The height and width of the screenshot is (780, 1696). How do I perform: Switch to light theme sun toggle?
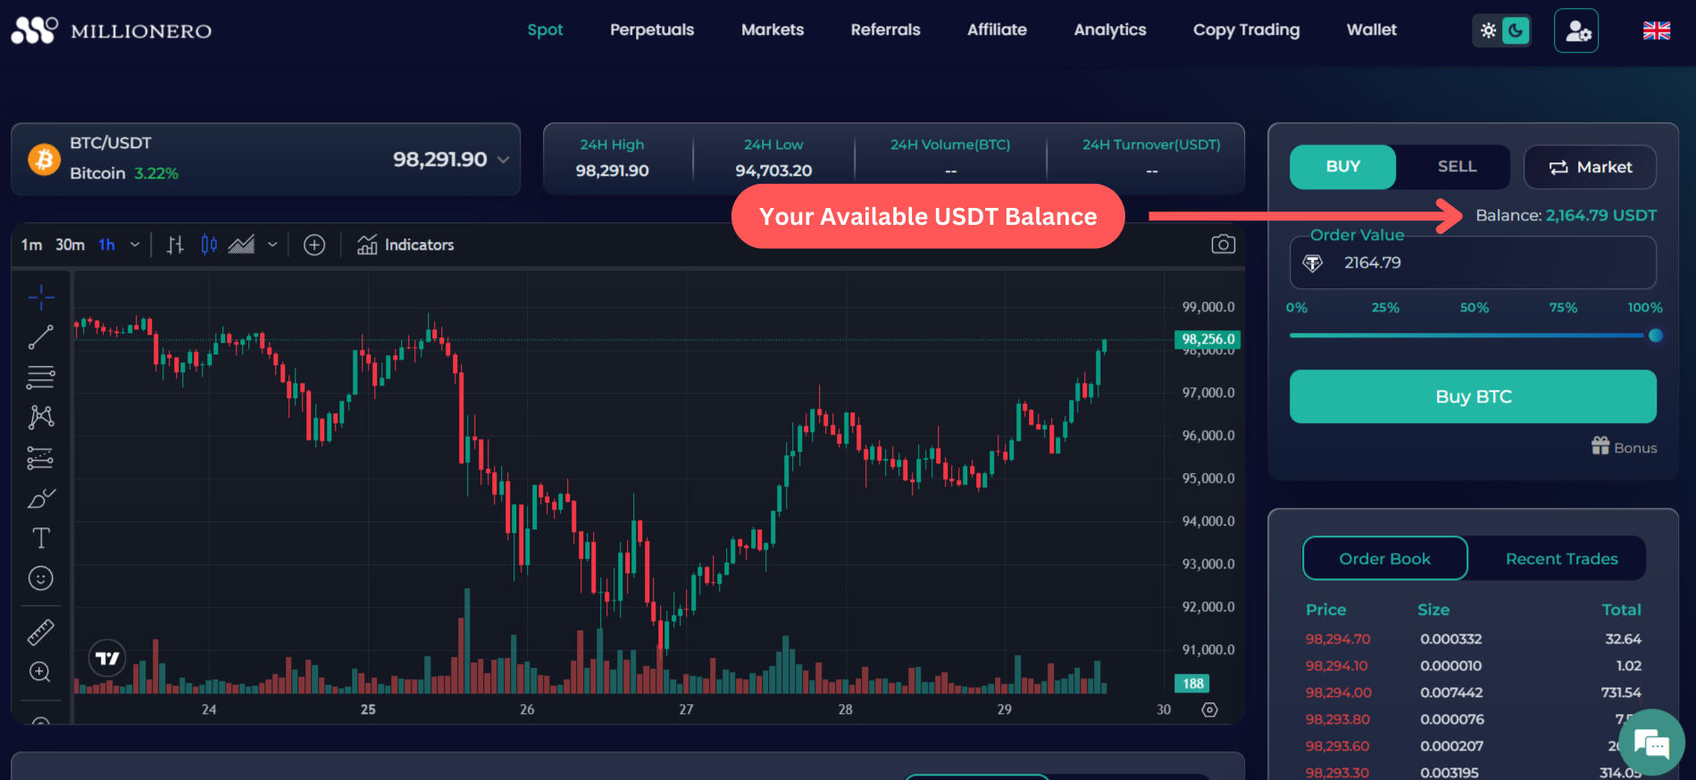coord(1488,31)
